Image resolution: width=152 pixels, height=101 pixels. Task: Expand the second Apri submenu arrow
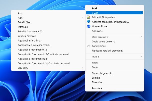[x=82, y=18]
